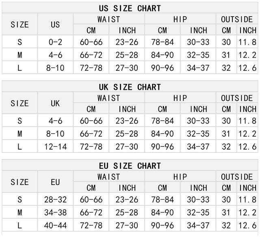
Task: Click size M row label in the US chart
Action: pyautogui.click(x=19, y=55)
